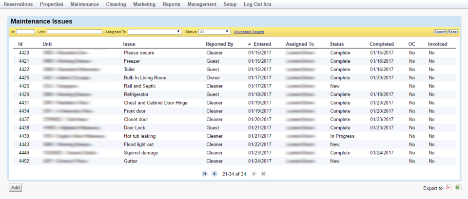This screenshot has height=199, width=468.
Task: Click the 'In Progress' status cell
Action: 342,136
